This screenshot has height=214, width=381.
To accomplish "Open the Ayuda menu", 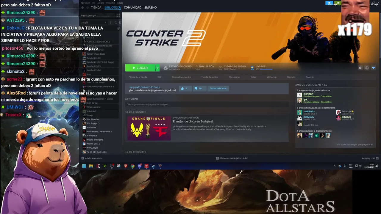I will coord(120,3).
